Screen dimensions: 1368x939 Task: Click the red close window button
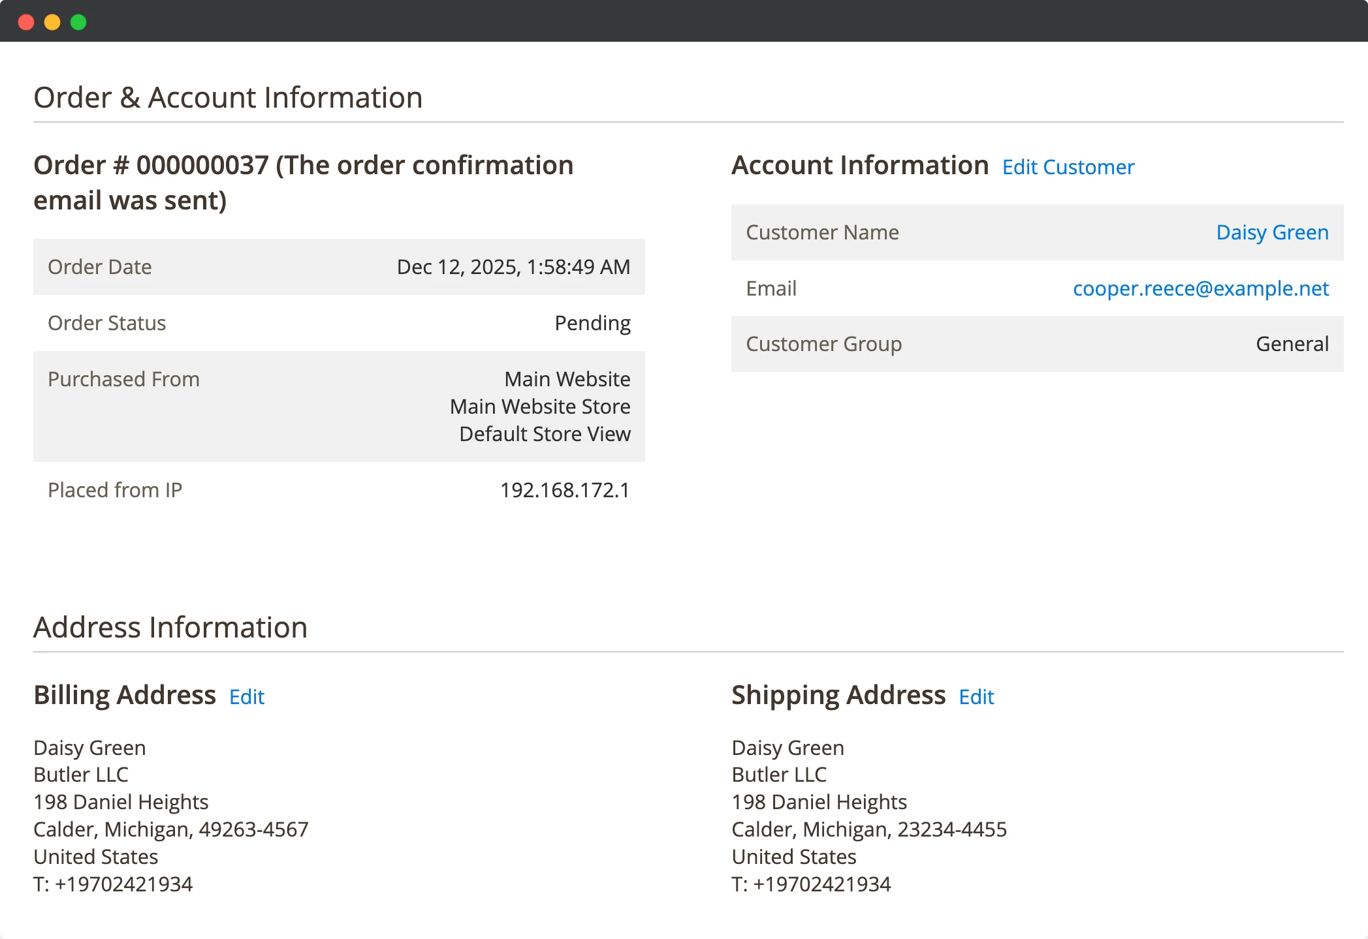tap(26, 22)
